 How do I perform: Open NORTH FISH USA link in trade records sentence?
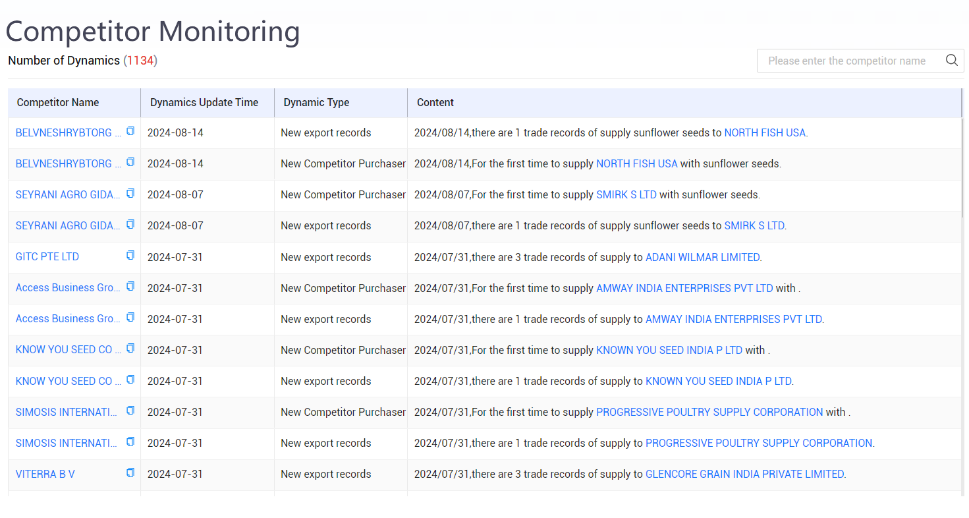(x=765, y=132)
